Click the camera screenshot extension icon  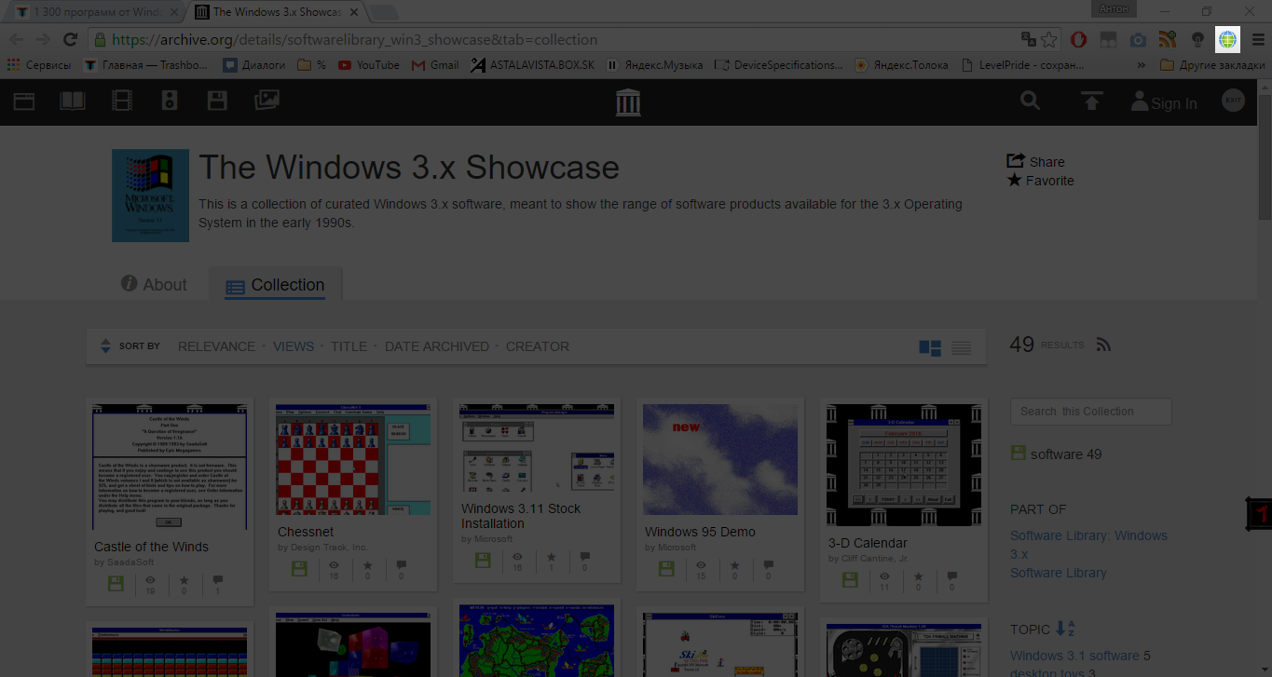point(1138,39)
